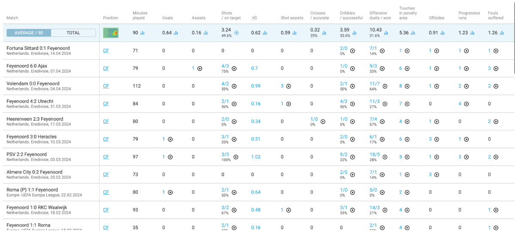Click the chart icon next to xG average

click(265, 33)
